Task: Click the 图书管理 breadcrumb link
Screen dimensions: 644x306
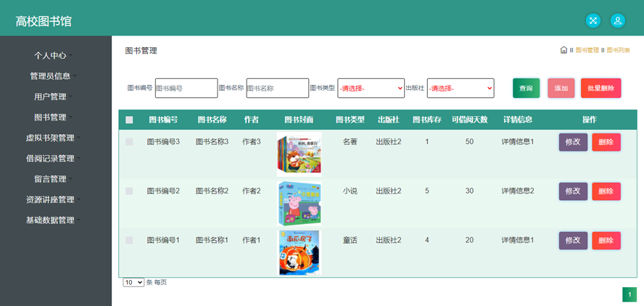Action: [x=587, y=50]
